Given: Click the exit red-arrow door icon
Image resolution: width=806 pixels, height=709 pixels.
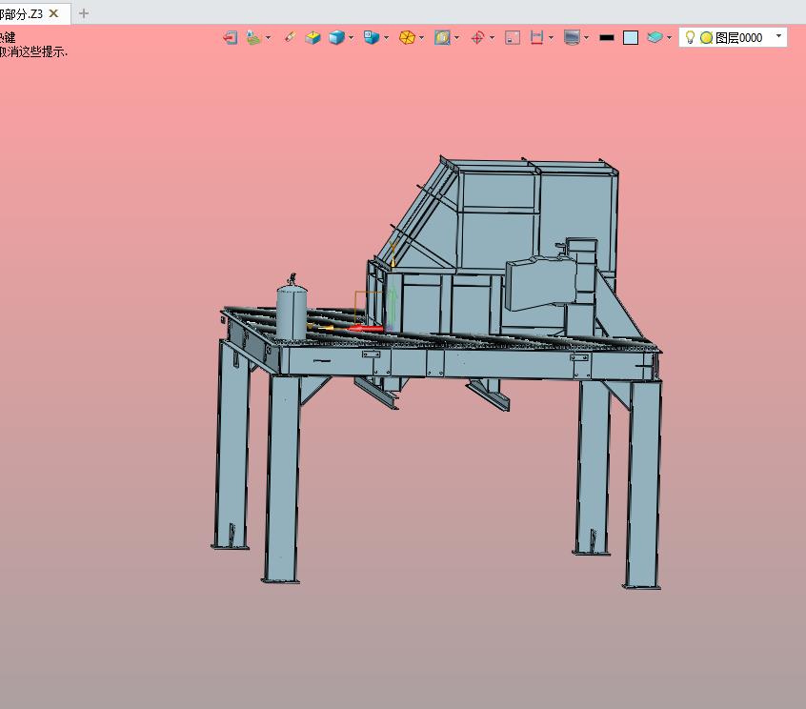Looking at the screenshot, I should tap(230, 37).
